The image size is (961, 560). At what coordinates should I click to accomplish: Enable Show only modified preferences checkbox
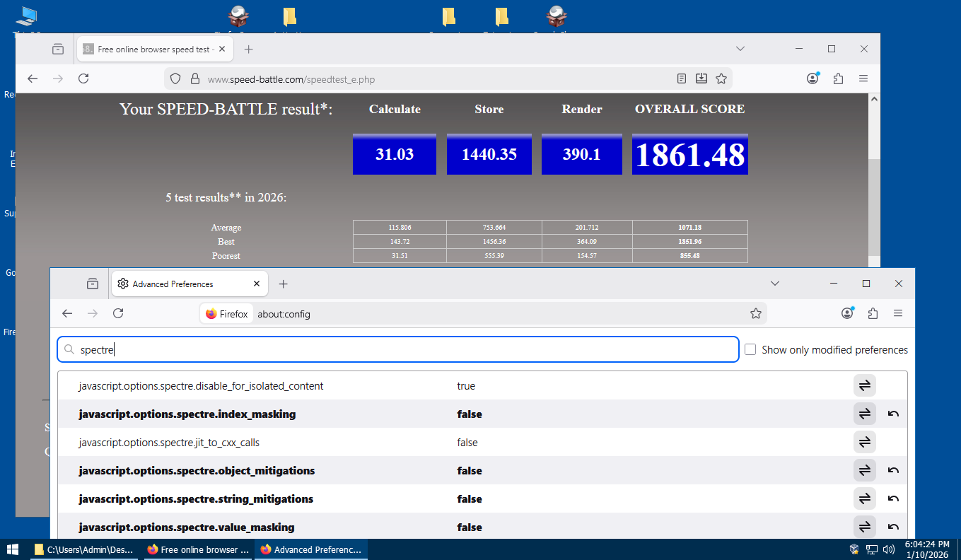tap(750, 349)
